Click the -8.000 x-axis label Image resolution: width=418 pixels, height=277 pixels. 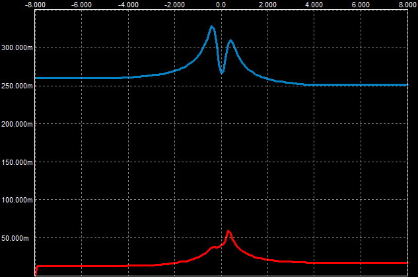tap(35, 5)
